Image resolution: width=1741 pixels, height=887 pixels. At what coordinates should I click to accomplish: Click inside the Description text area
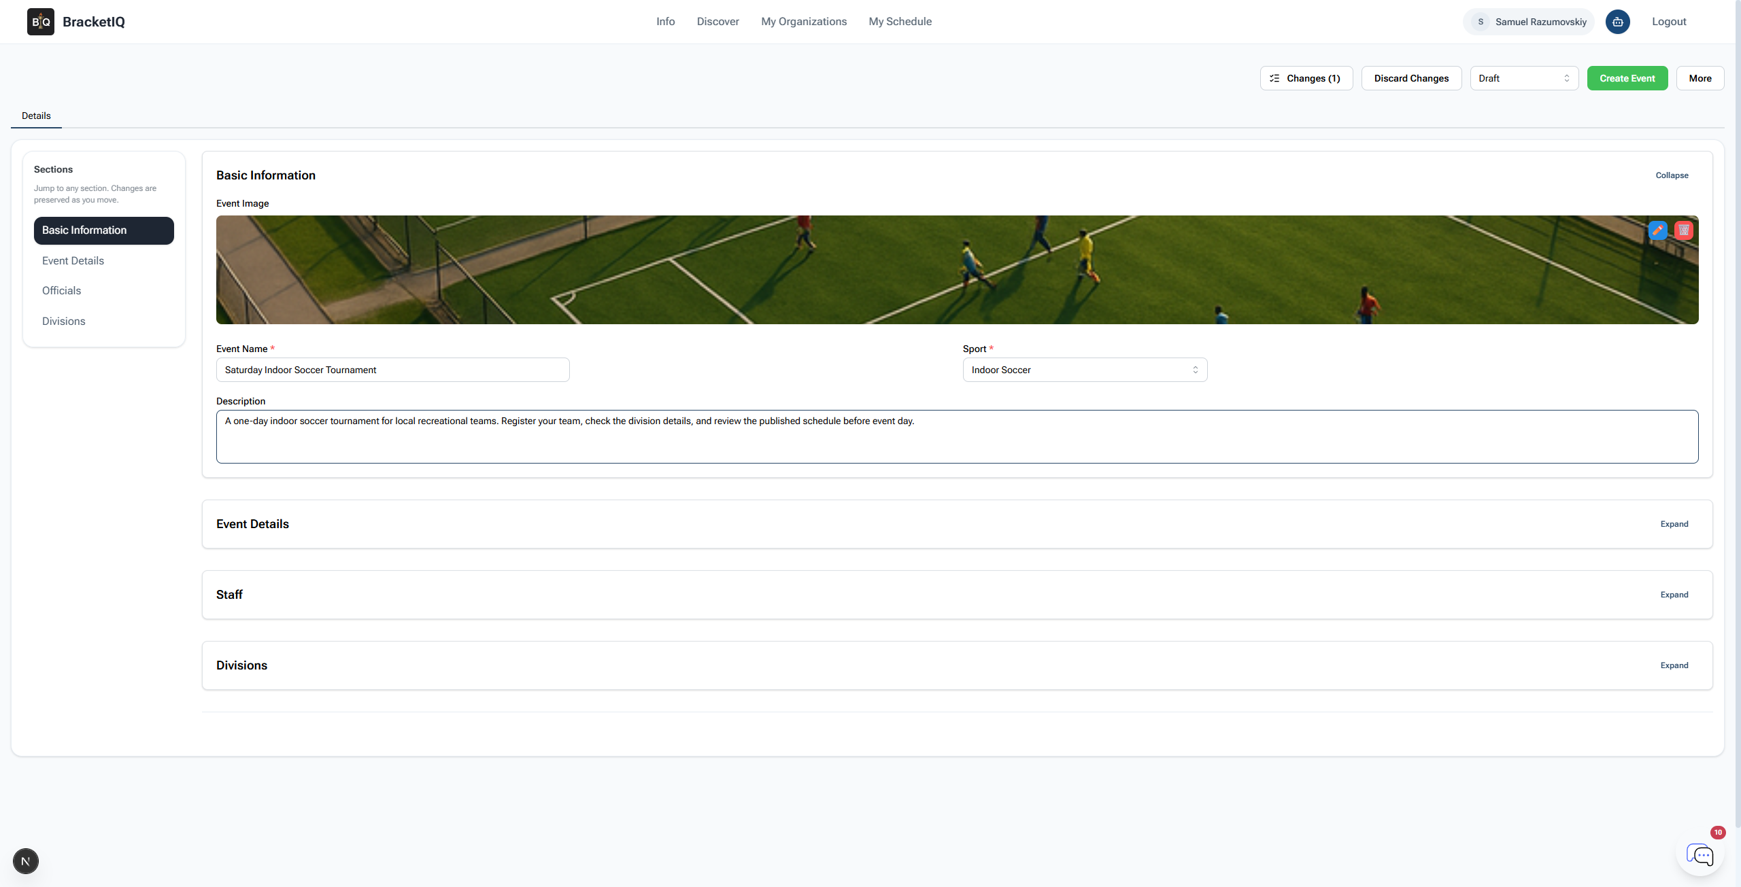click(958, 436)
